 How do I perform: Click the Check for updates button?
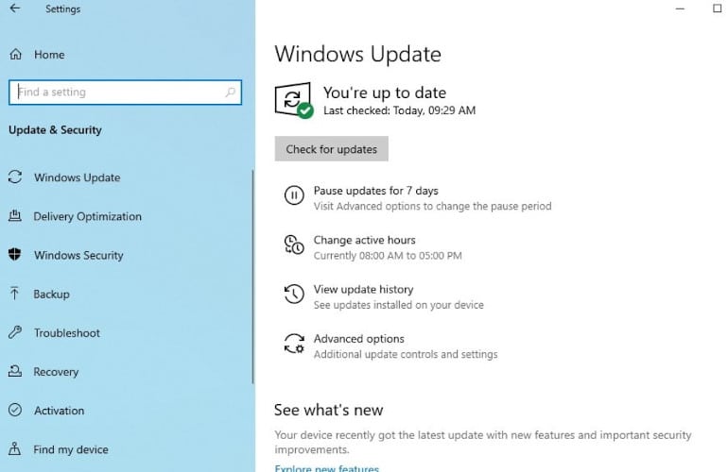pos(332,149)
